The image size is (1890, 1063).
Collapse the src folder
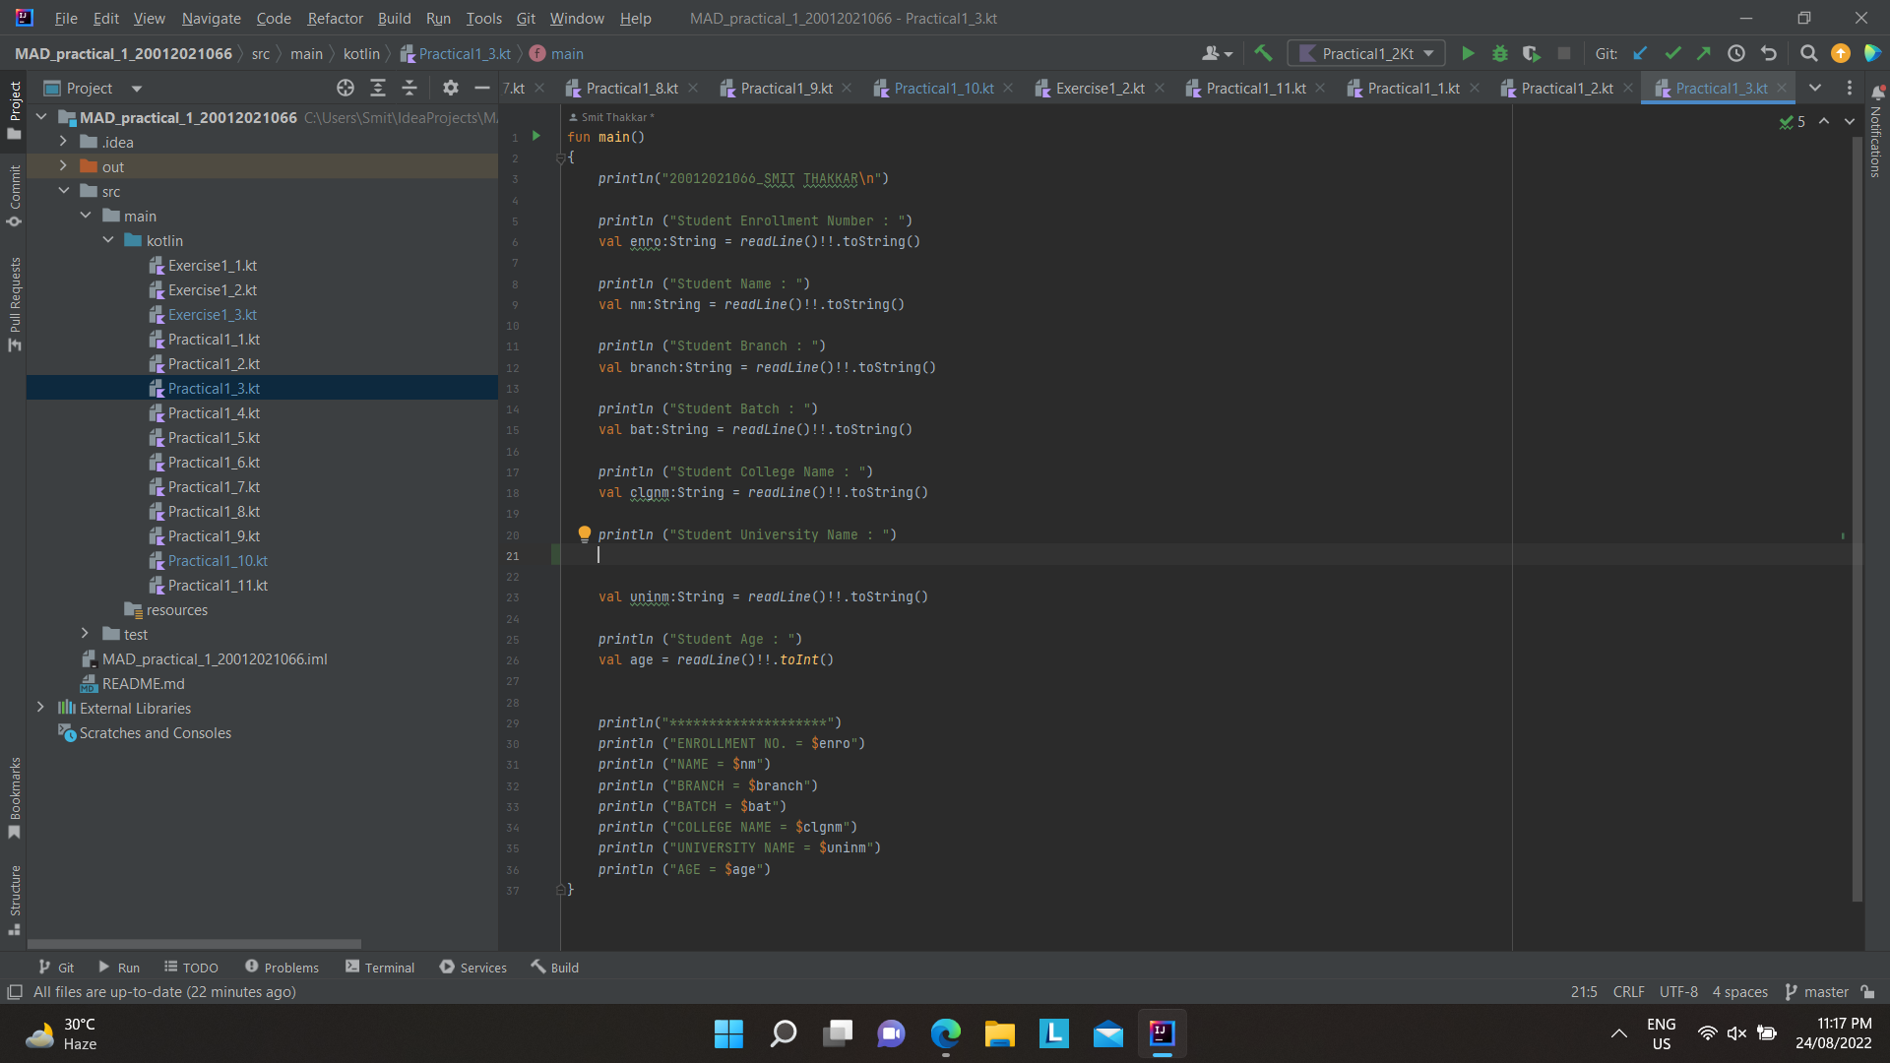[x=63, y=191]
